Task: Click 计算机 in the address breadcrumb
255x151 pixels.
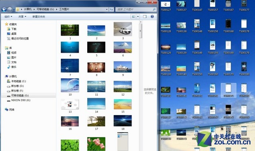Action: coord(27,9)
